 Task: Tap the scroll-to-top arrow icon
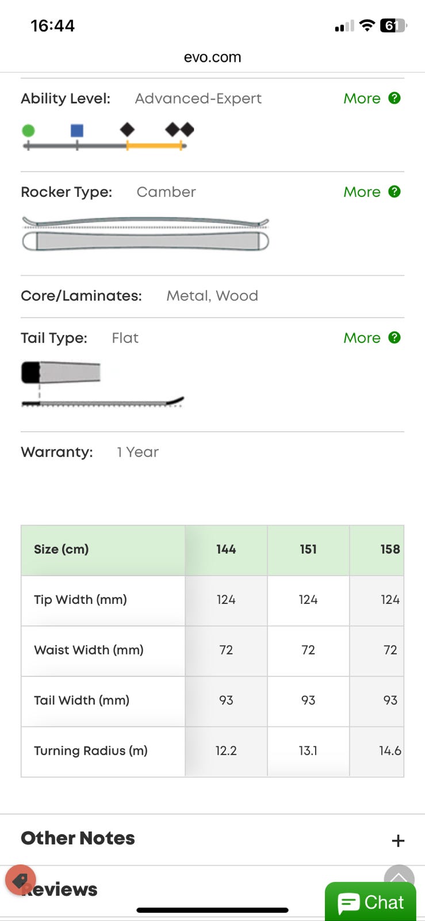[399, 877]
